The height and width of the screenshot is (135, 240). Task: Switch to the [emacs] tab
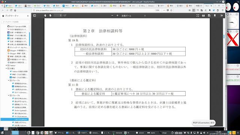point(151,6)
